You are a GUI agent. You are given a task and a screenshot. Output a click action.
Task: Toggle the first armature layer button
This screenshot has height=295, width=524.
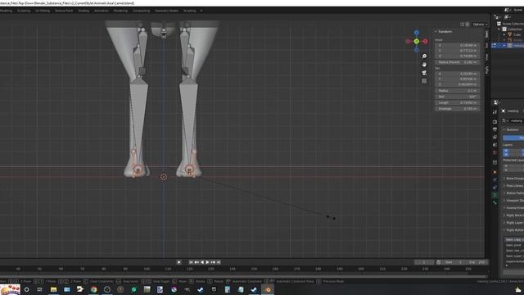(x=506, y=151)
